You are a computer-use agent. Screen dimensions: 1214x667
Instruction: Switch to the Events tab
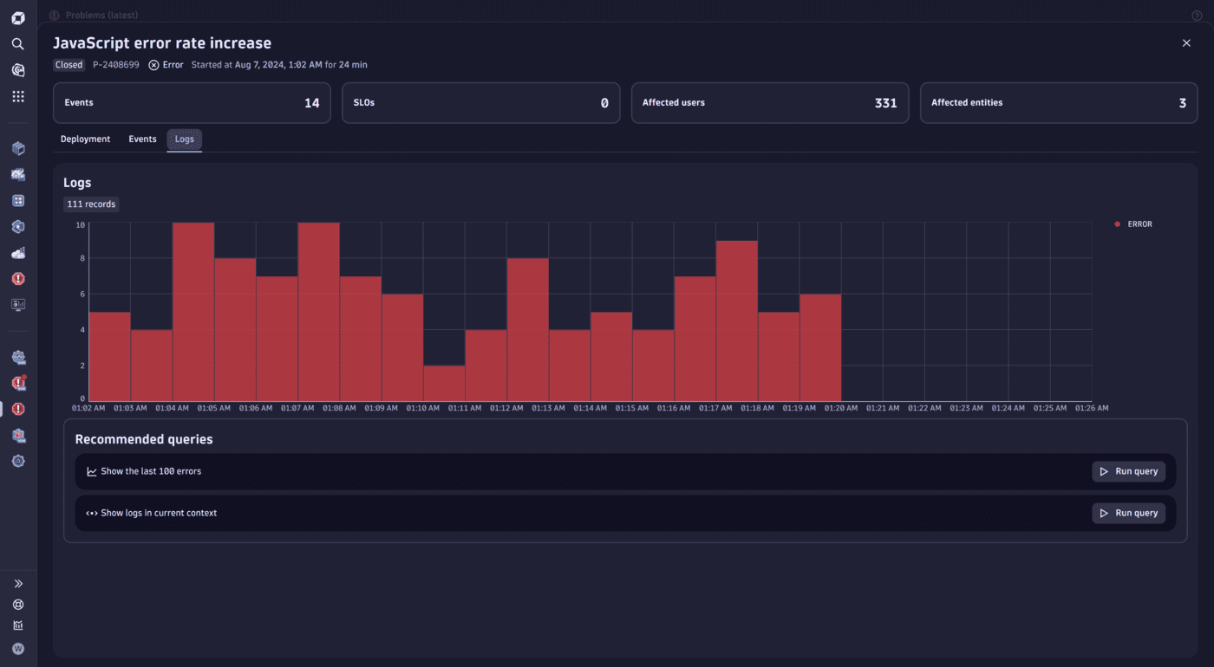pos(142,139)
